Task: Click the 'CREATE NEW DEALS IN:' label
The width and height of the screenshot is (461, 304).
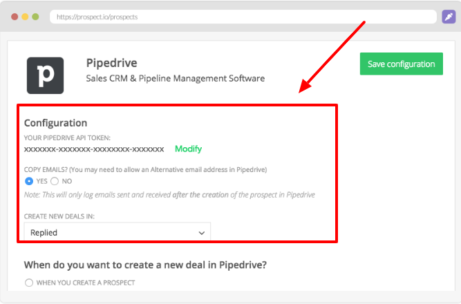Action: 59,216
